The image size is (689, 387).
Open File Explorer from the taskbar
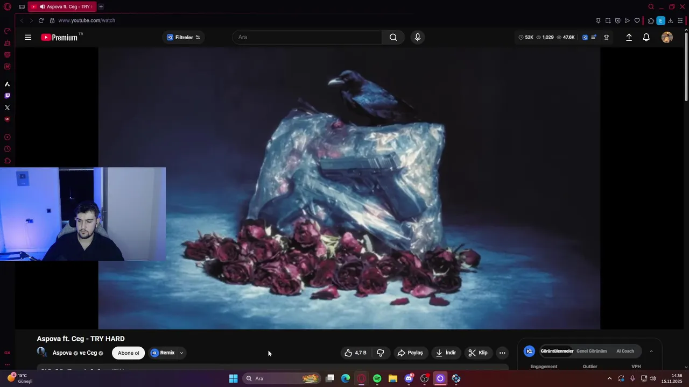(x=393, y=378)
